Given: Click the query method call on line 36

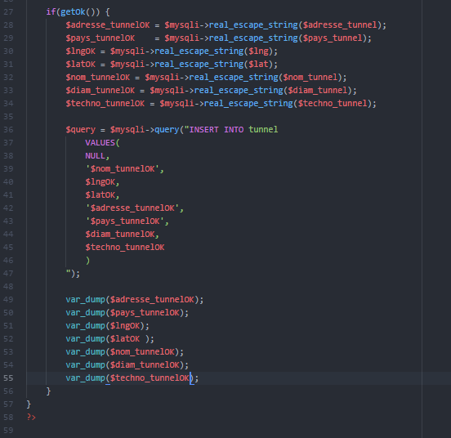Looking at the screenshot, I should tap(167, 130).
